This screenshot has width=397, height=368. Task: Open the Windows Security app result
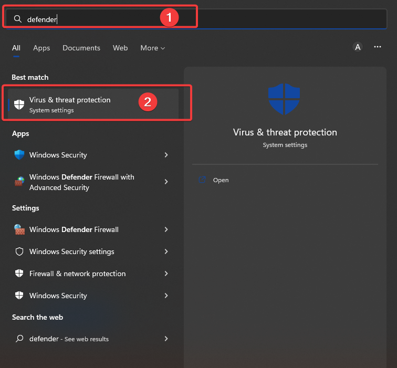click(x=92, y=155)
